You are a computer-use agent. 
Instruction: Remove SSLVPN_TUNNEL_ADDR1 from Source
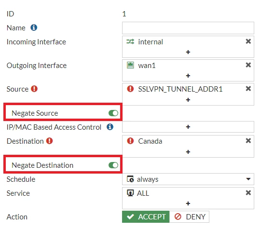point(248,89)
